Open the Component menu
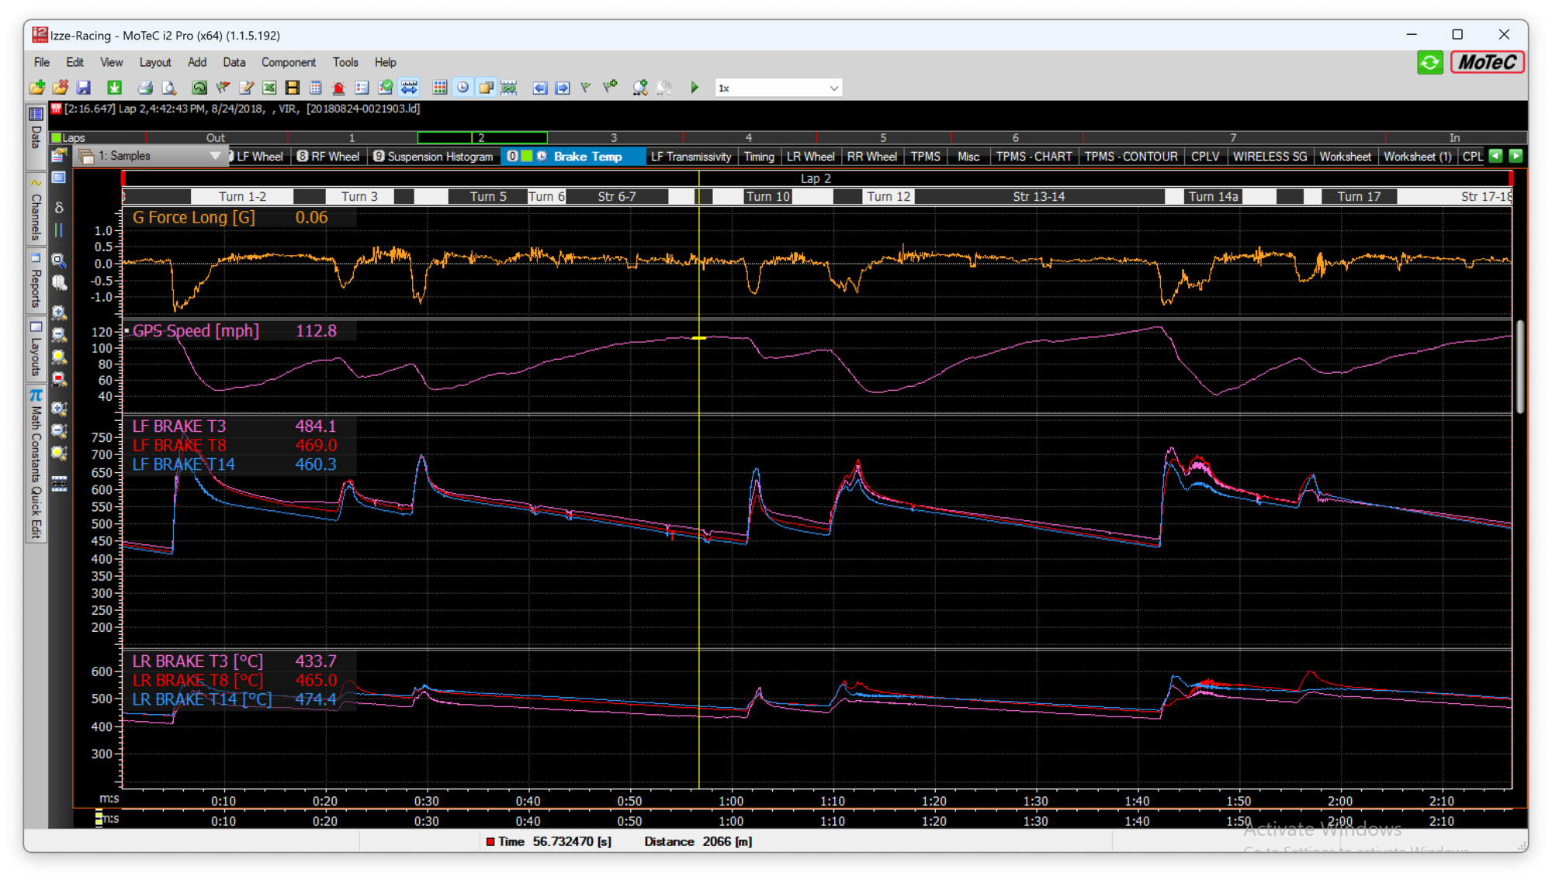 (288, 62)
